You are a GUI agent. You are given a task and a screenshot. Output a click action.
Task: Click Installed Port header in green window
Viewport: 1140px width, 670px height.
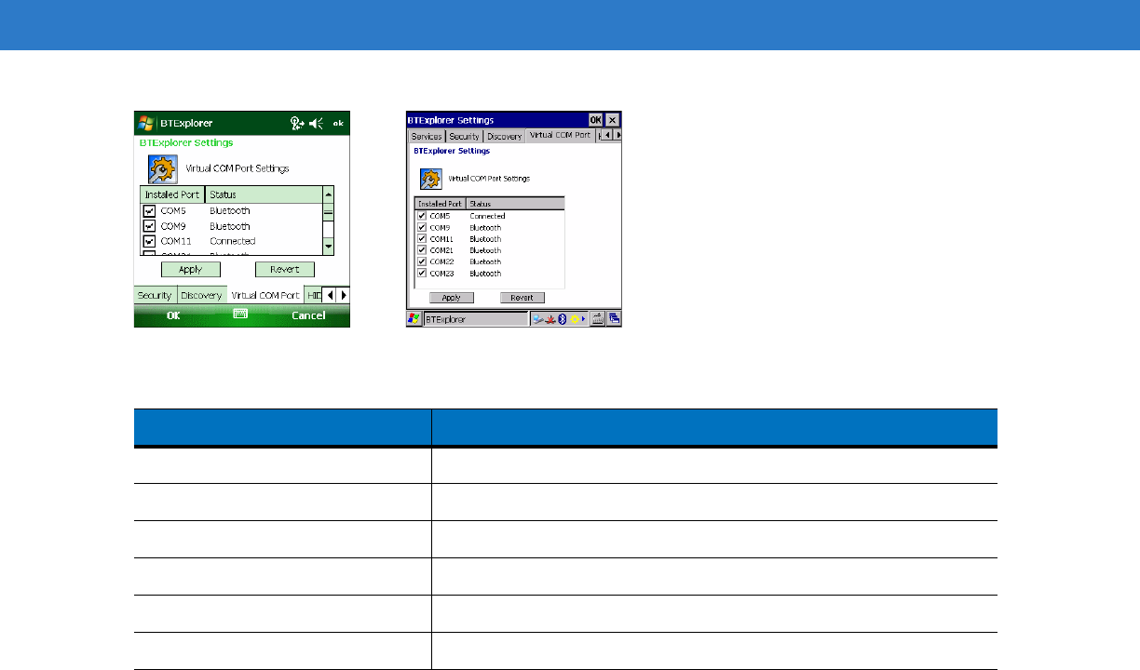(172, 194)
